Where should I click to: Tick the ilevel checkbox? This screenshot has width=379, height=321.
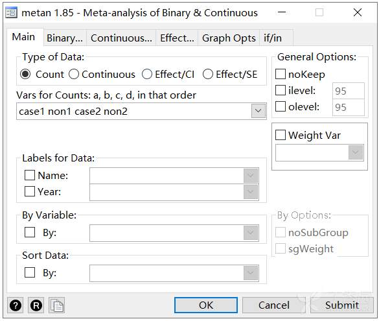281,90
